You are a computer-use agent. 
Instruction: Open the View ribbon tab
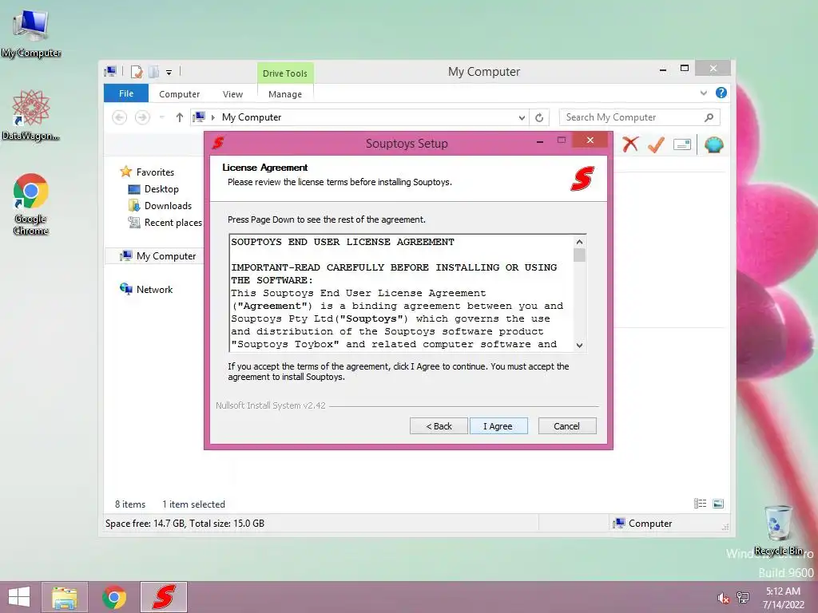pos(232,94)
